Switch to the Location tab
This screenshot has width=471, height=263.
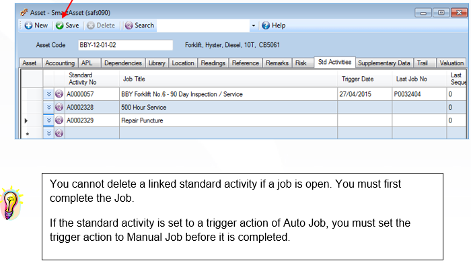coord(183,63)
